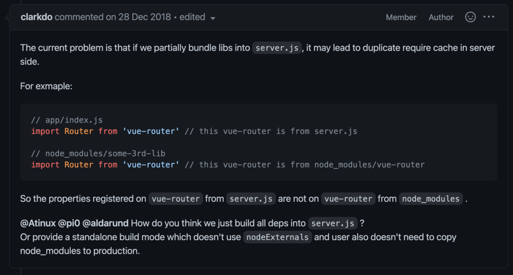513x275 pixels.
Task: Click first vue-router tag in properties sentence
Action: click(175, 199)
